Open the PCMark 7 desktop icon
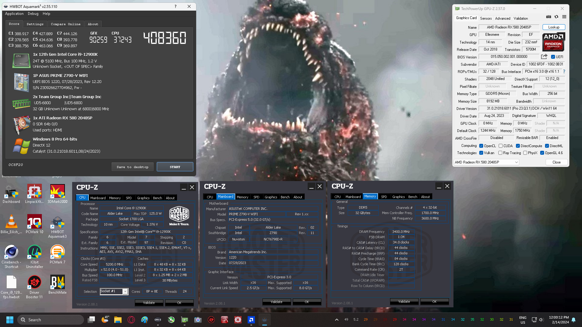Viewport: 582px width, 327px height. click(57, 254)
